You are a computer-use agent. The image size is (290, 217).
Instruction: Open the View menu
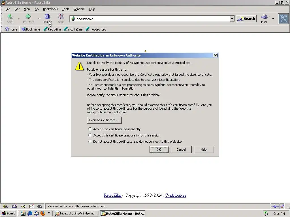pos(27,9)
